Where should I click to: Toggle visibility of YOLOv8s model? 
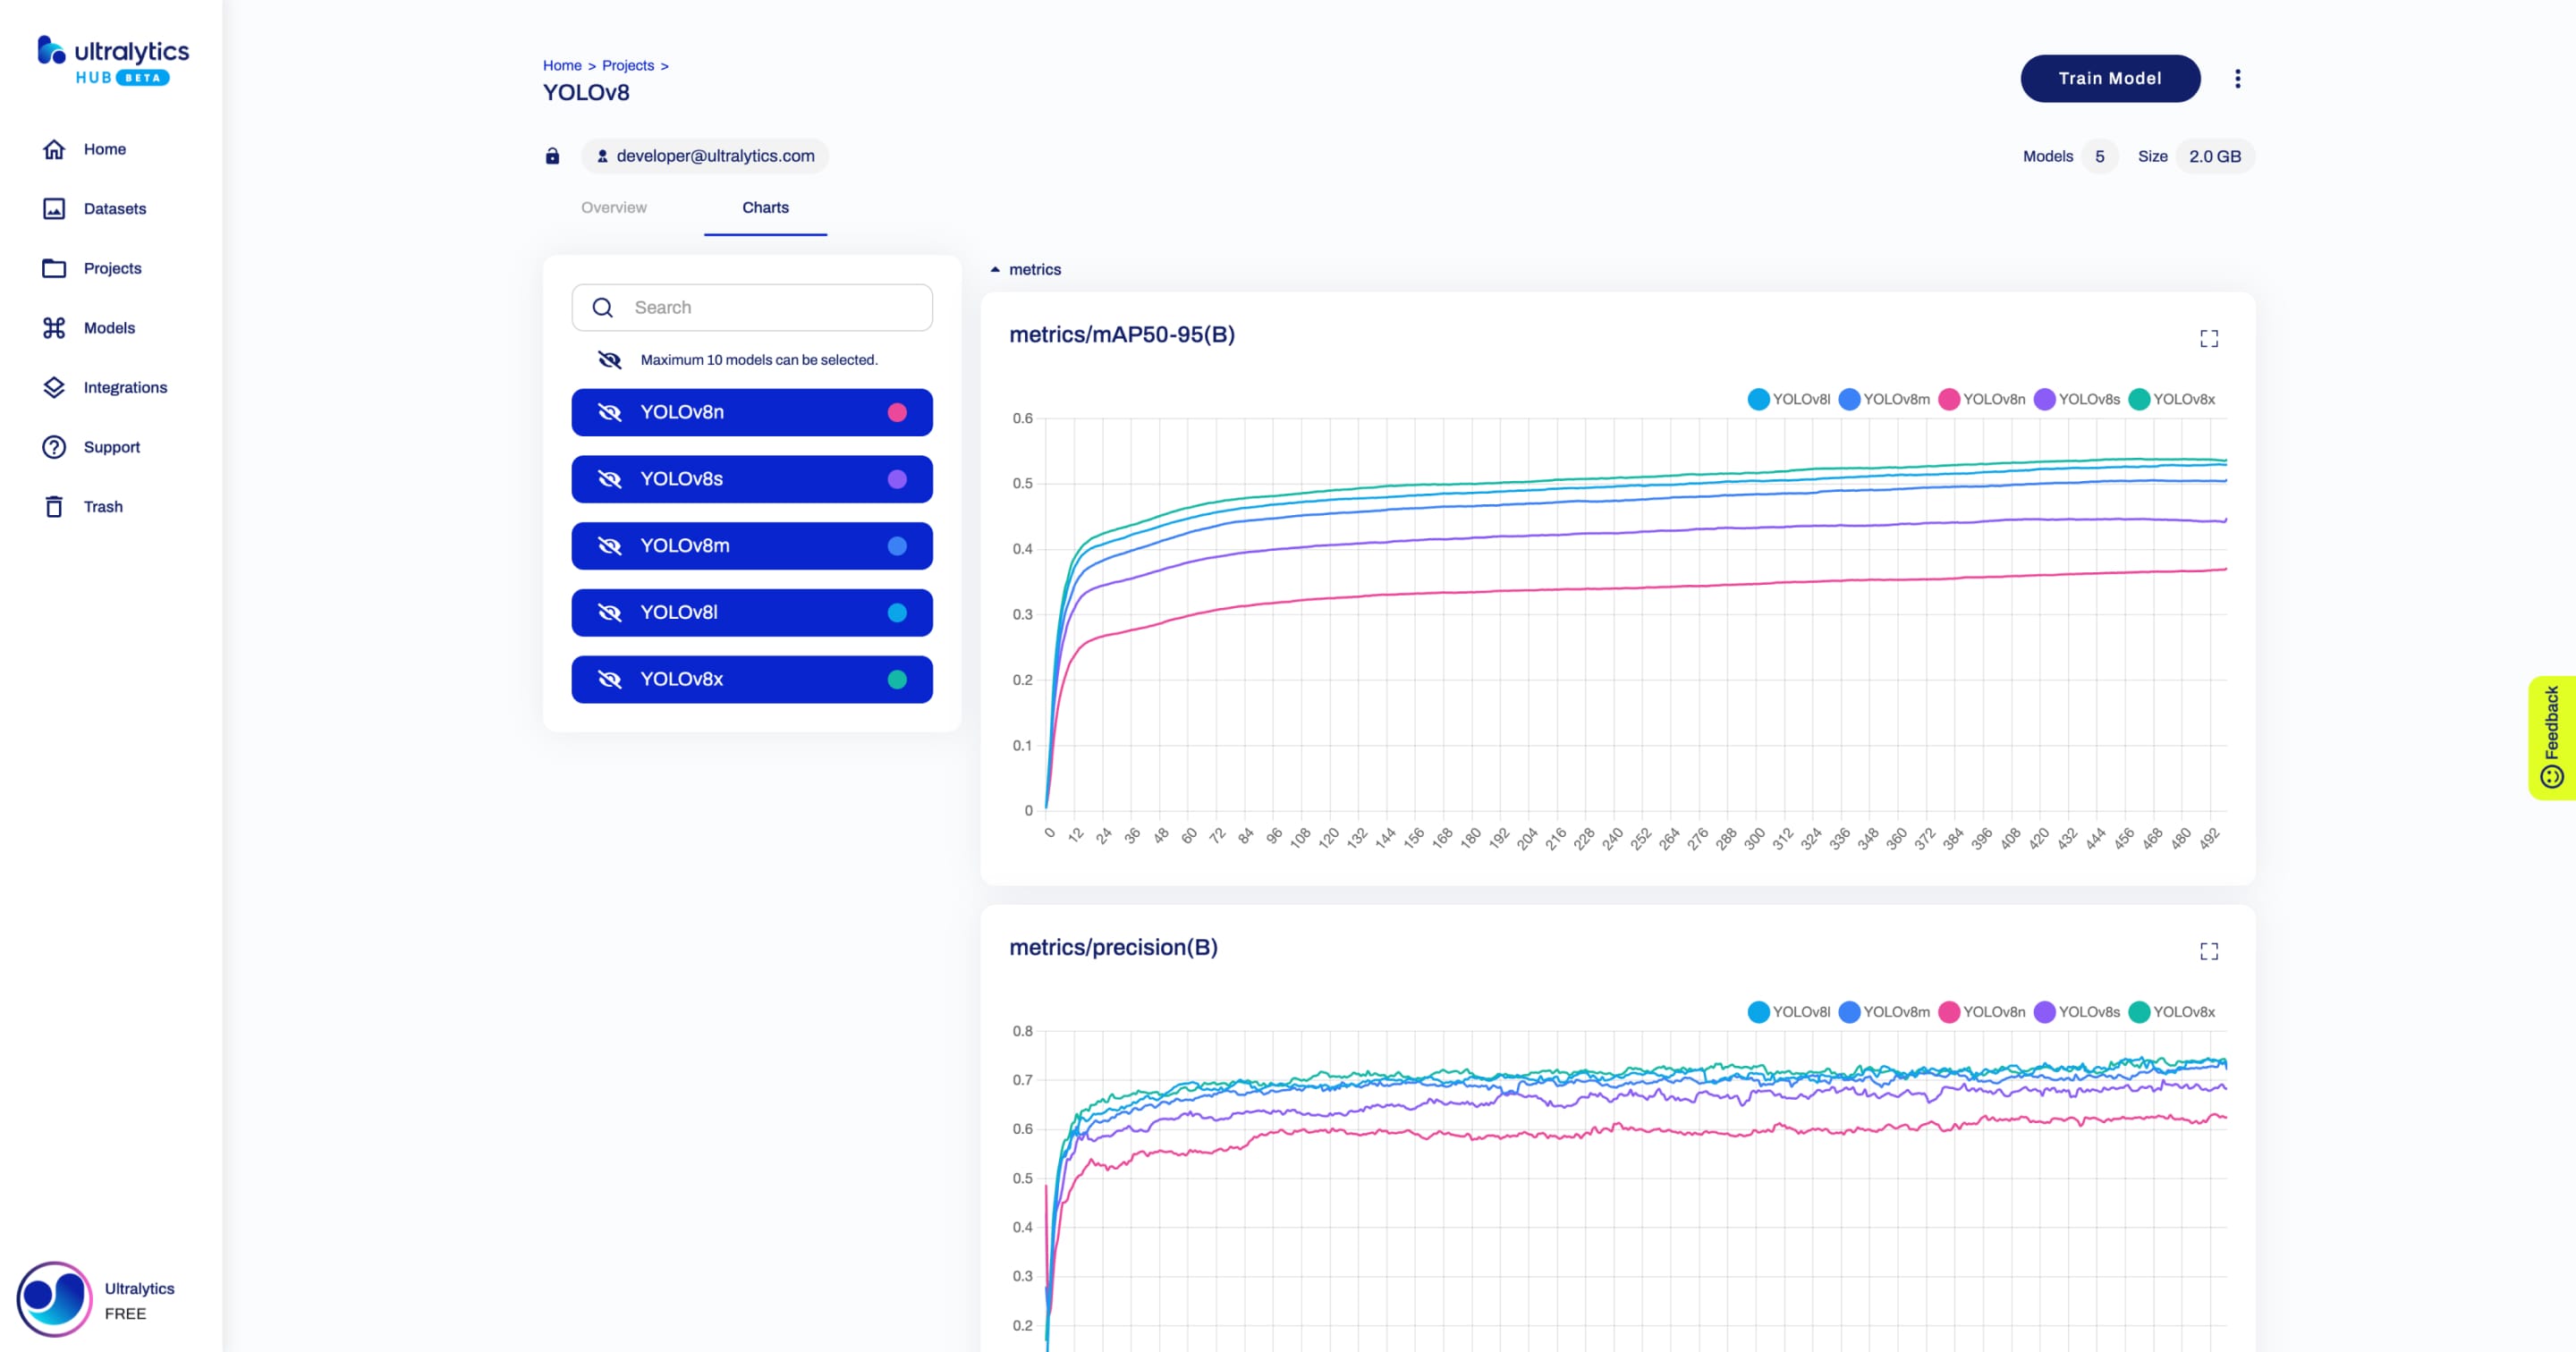610,478
